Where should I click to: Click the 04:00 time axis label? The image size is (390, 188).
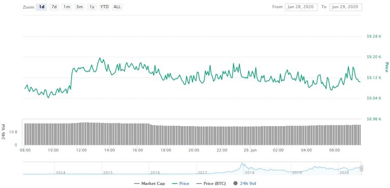[x=306, y=151]
